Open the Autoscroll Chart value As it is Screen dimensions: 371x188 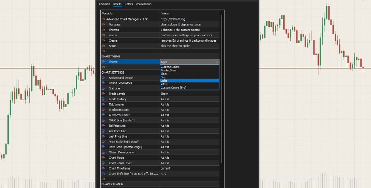[189, 115]
